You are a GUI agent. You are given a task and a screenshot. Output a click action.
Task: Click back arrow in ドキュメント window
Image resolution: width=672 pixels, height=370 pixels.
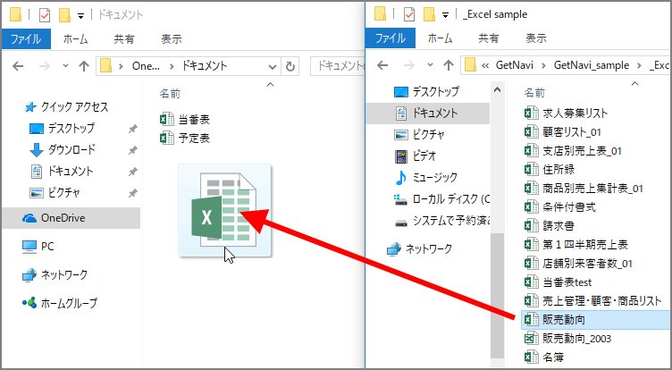pos(18,66)
